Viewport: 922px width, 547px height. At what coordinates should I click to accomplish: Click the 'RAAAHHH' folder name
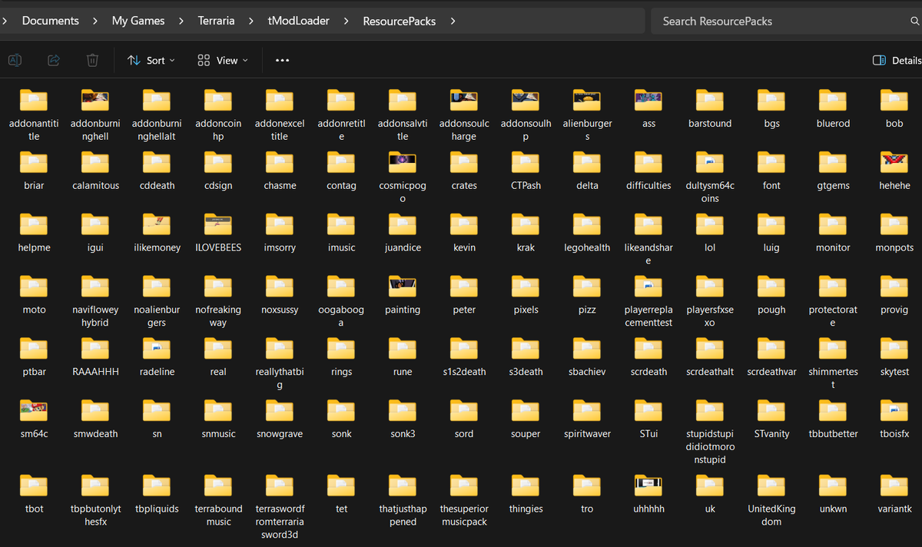pyautogui.click(x=95, y=371)
